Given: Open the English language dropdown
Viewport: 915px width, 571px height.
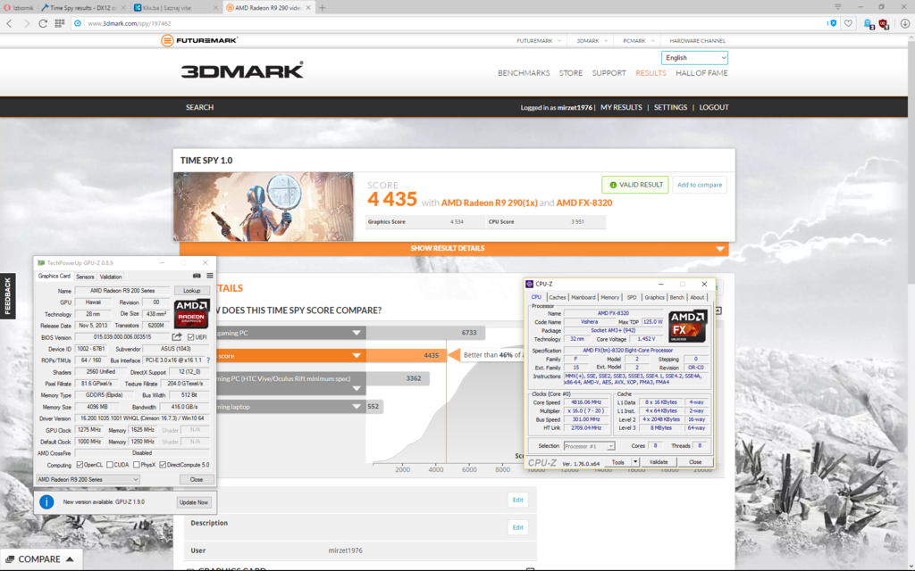Looking at the screenshot, I should click(x=694, y=58).
